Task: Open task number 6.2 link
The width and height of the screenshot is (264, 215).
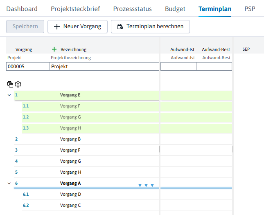Action: coord(26,206)
